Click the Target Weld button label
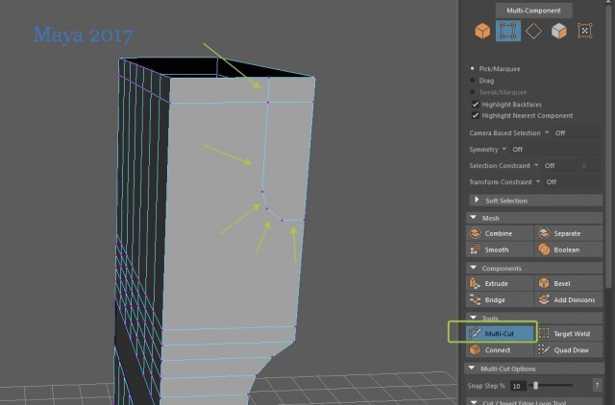This screenshot has width=615, height=405. tap(572, 334)
